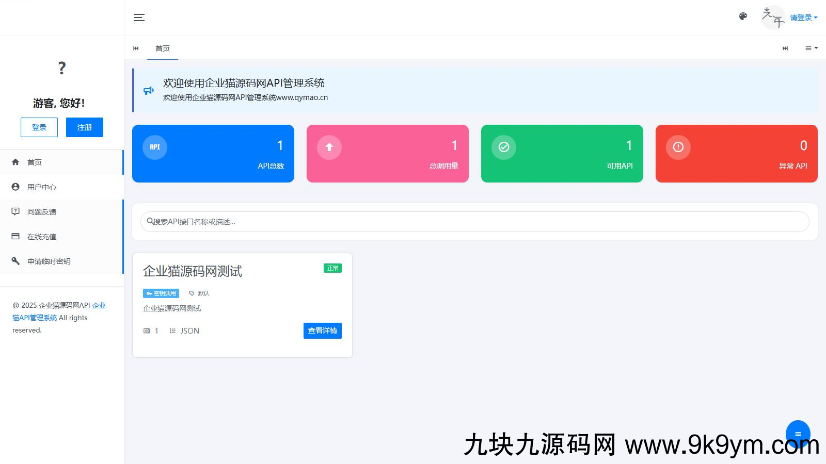Click 查看详情 on the API card
The width and height of the screenshot is (826, 464).
click(x=322, y=331)
